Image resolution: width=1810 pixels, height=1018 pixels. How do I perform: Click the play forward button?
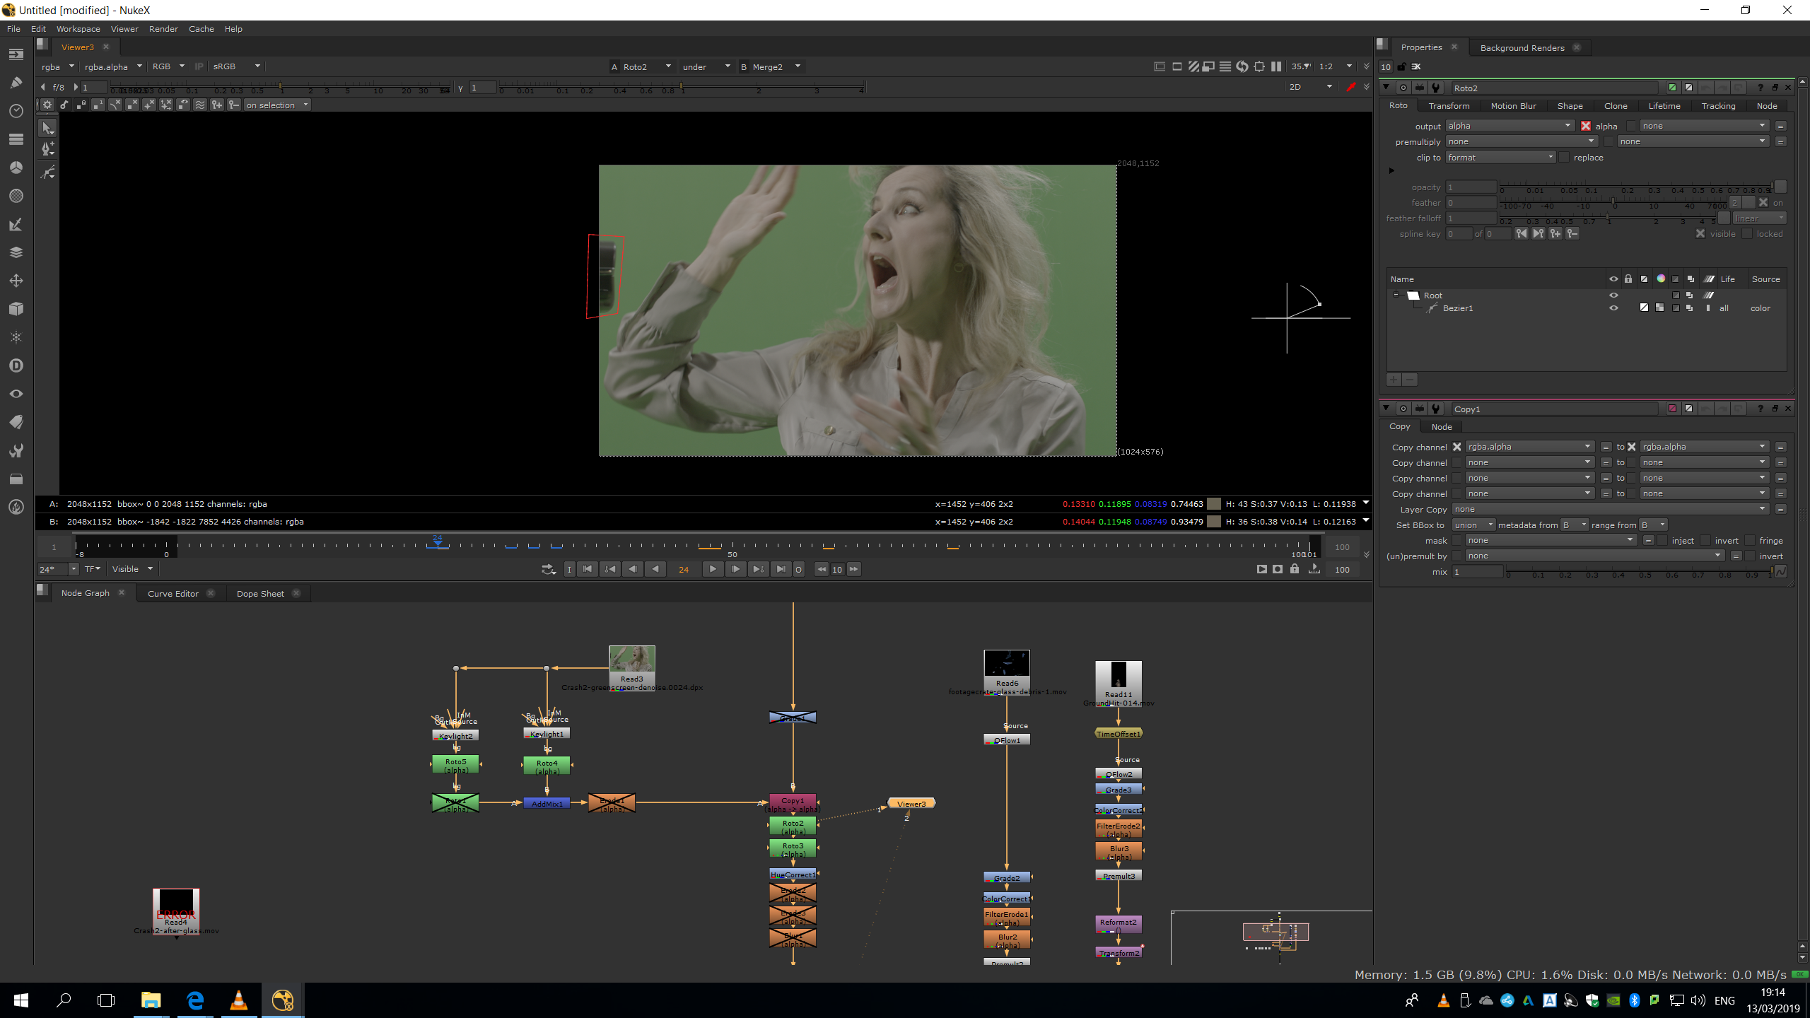click(712, 569)
